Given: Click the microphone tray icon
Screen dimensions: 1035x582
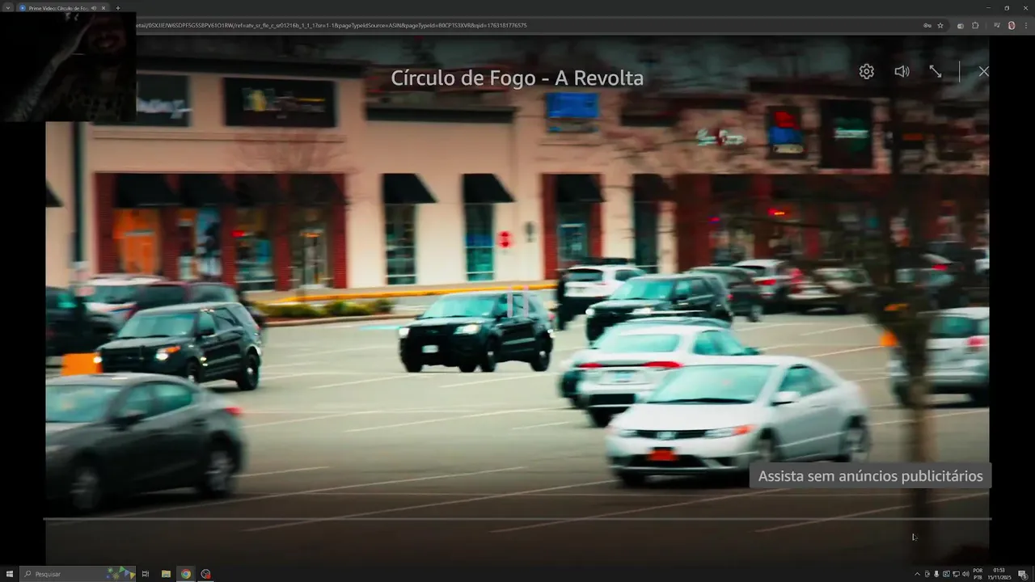Looking at the screenshot, I should (x=936, y=574).
